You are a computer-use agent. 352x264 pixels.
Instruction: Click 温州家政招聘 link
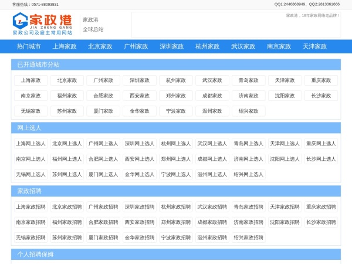[212, 238]
